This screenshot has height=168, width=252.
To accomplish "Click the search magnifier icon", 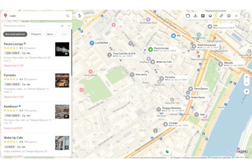I will [68, 16].
